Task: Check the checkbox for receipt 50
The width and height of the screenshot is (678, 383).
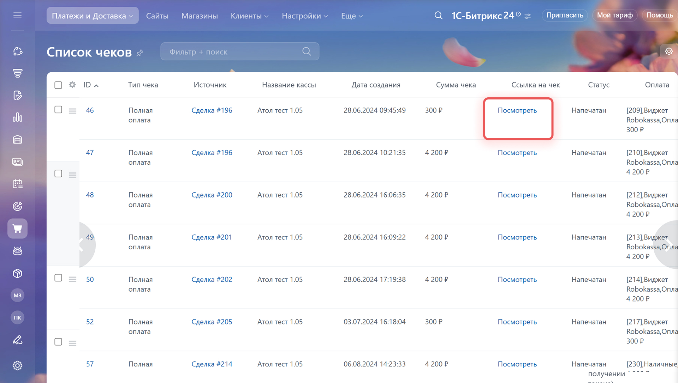Action: [x=58, y=278]
